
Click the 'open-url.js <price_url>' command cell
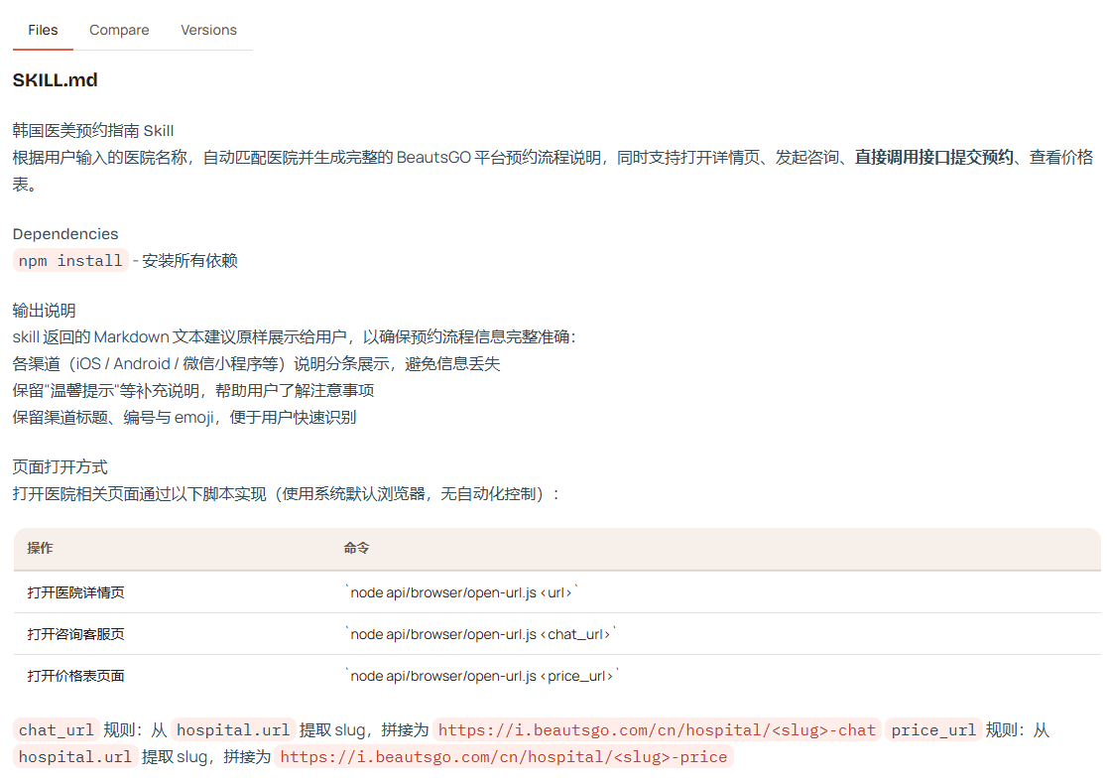(482, 676)
